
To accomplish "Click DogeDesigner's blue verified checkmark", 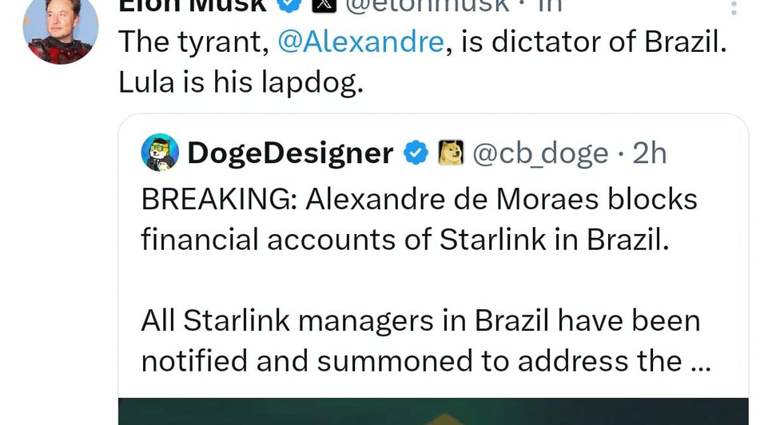I will tap(416, 153).
